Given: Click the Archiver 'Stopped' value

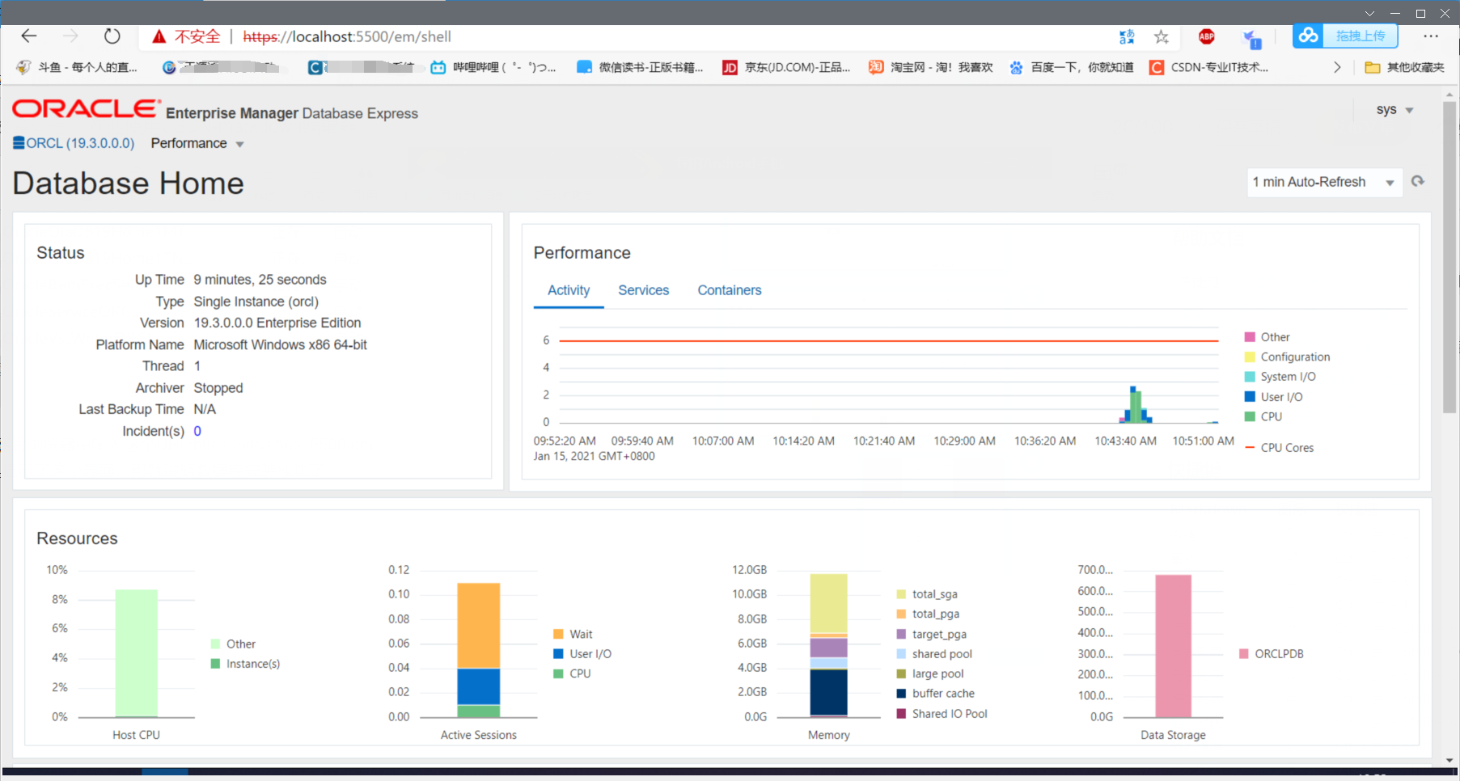Looking at the screenshot, I should (x=218, y=388).
